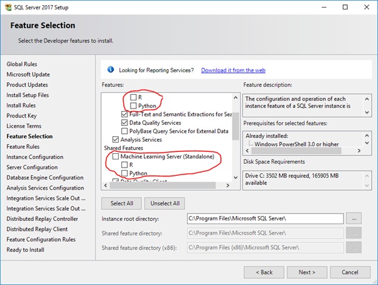378x285 pixels.
Task: Click the features list scroll down arrow
Action: coord(235,178)
